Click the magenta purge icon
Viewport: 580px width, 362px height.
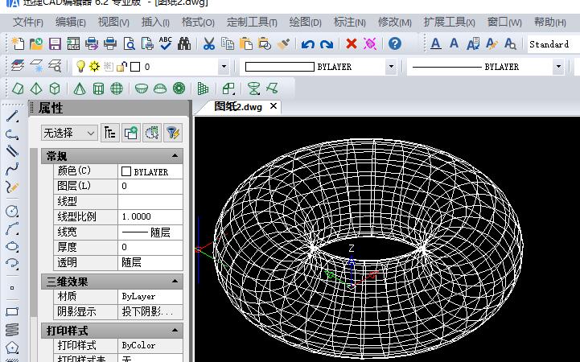[x=369, y=43]
